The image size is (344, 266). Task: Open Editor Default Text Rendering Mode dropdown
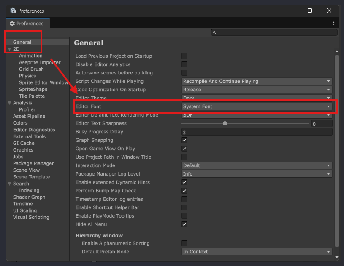257,115
